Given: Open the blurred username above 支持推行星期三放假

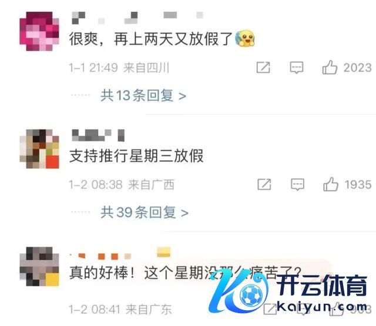Looking at the screenshot, I should 98,135.
